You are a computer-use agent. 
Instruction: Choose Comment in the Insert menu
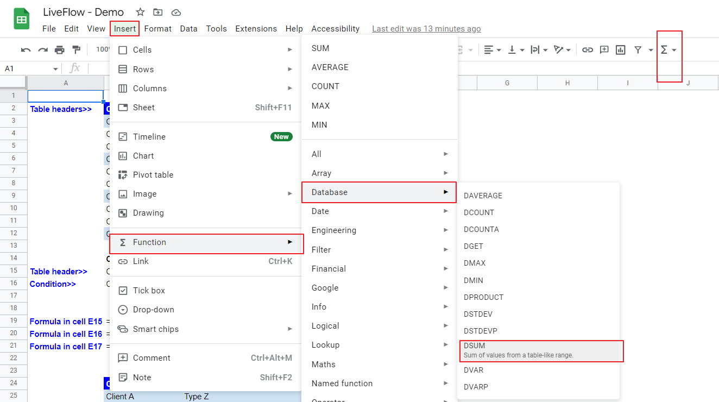tap(205, 358)
